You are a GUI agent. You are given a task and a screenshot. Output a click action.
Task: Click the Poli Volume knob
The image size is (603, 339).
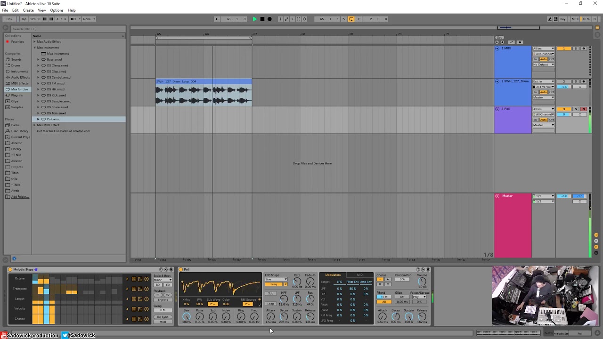(422, 281)
